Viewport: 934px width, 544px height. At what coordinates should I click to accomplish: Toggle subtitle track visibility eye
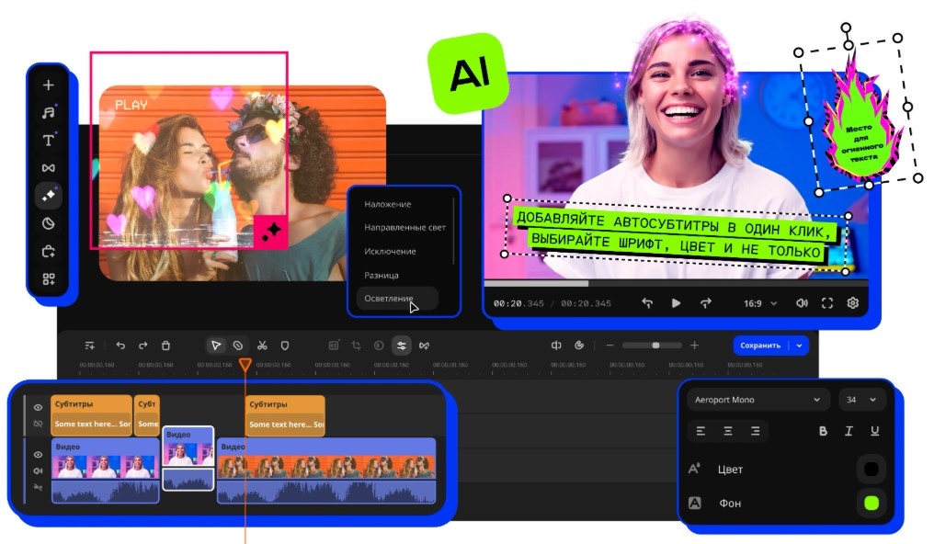click(38, 408)
